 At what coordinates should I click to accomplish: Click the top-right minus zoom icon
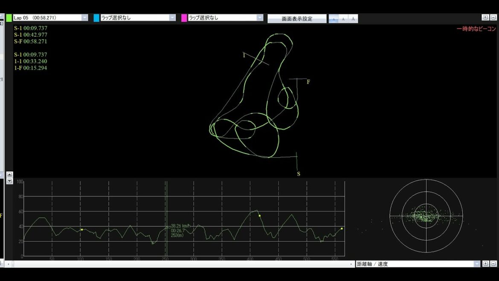(493, 18)
